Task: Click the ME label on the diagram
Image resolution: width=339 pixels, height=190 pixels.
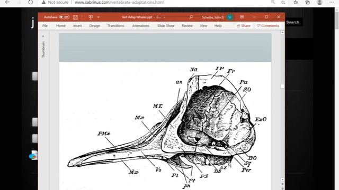Action: [x=158, y=106]
